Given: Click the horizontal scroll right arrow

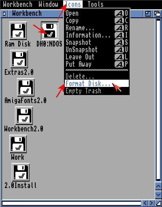Looking at the screenshot, I should pyautogui.click(x=151, y=203).
